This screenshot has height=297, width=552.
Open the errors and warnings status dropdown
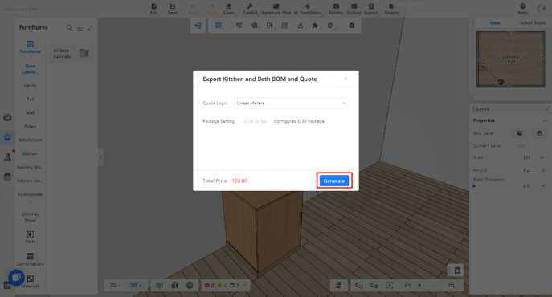pos(225,286)
